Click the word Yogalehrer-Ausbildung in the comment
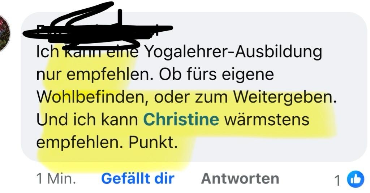Image resolution: width=370 pixels, height=193 pixels. 233,52
